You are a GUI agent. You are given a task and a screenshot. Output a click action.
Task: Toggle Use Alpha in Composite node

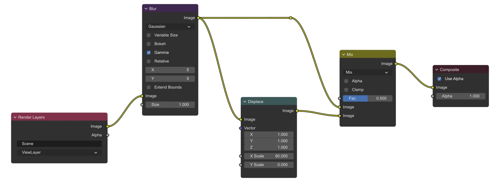(x=439, y=79)
